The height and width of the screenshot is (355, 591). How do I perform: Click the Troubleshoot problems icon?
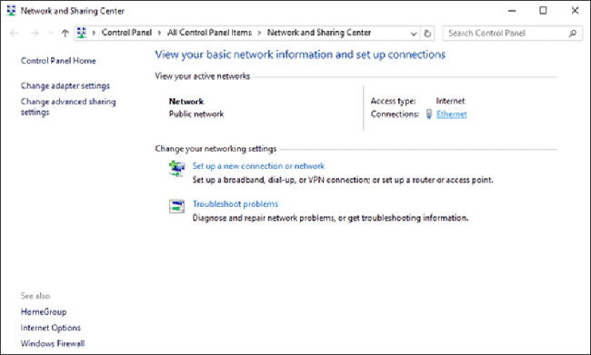pyautogui.click(x=176, y=206)
